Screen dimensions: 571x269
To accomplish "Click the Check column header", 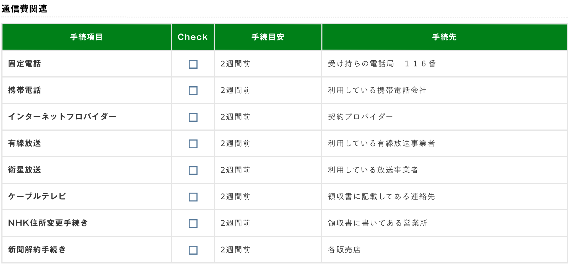I will pyautogui.click(x=193, y=37).
